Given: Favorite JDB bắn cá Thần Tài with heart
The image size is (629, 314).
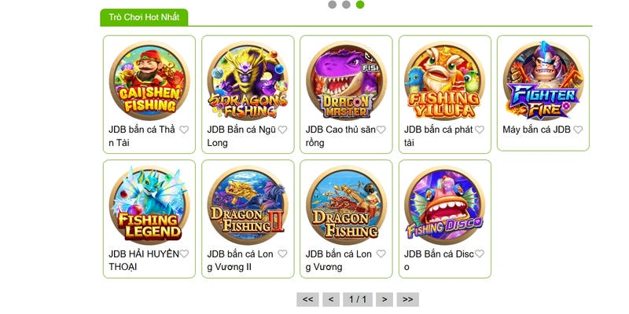Looking at the screenshot, I should click(x=184, y=130).
